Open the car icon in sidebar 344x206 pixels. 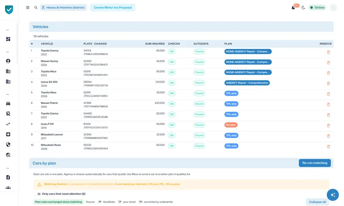[8, 103]
